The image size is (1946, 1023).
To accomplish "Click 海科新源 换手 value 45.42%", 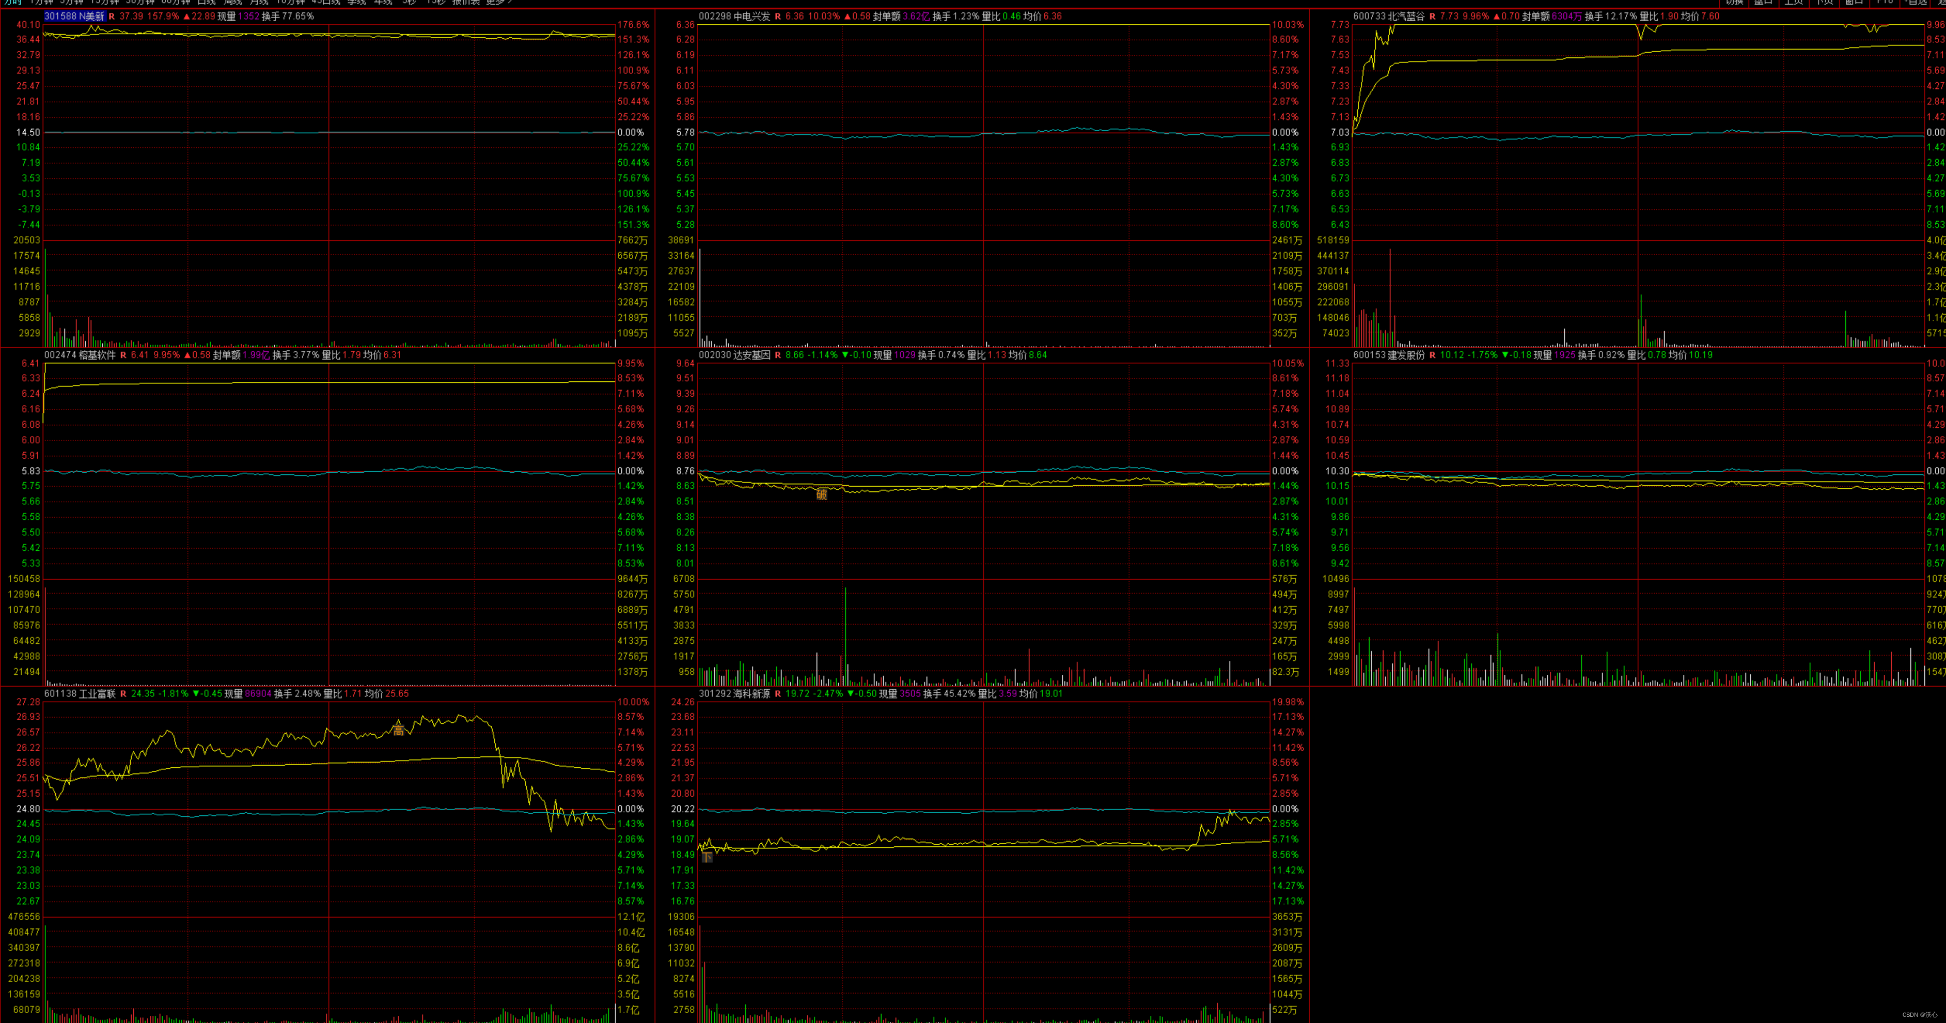I will coord(960,693).
